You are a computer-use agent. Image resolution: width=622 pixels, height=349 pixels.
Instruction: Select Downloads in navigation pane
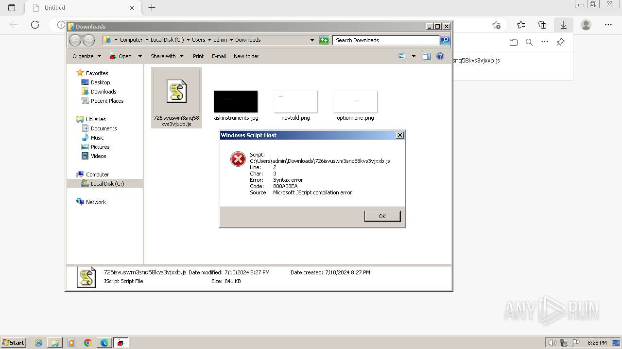[x=104, y=92]
